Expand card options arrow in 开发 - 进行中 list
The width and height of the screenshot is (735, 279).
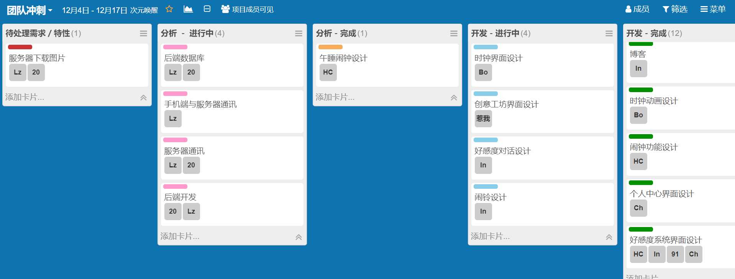609,237
